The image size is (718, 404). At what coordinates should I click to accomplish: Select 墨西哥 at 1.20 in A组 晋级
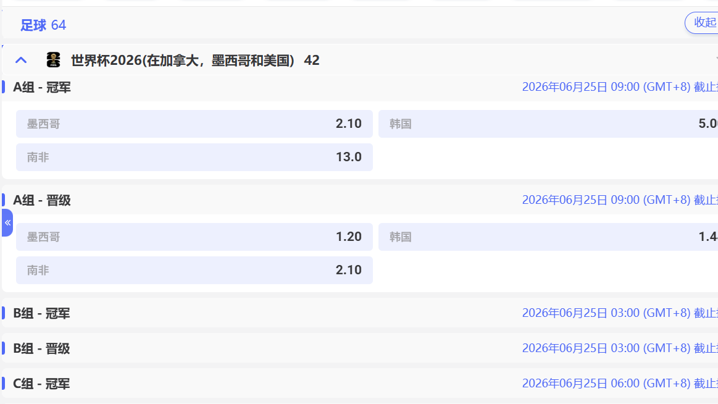194,237
